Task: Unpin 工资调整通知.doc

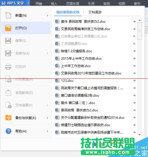Action: 134,44
